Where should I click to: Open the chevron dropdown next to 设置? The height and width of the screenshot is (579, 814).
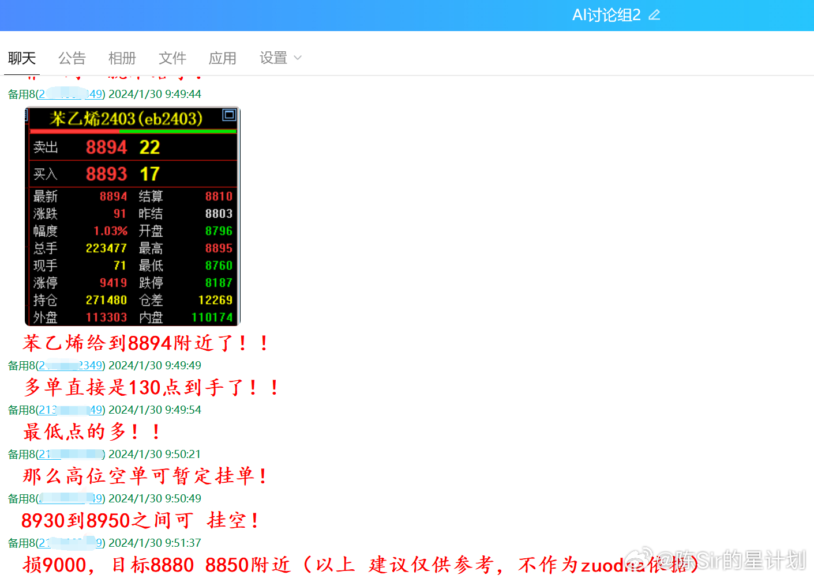(x=297, y=58)
